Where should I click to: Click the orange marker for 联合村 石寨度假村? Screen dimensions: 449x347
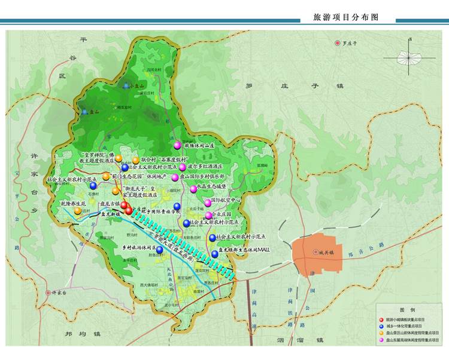tap(136, 159)
